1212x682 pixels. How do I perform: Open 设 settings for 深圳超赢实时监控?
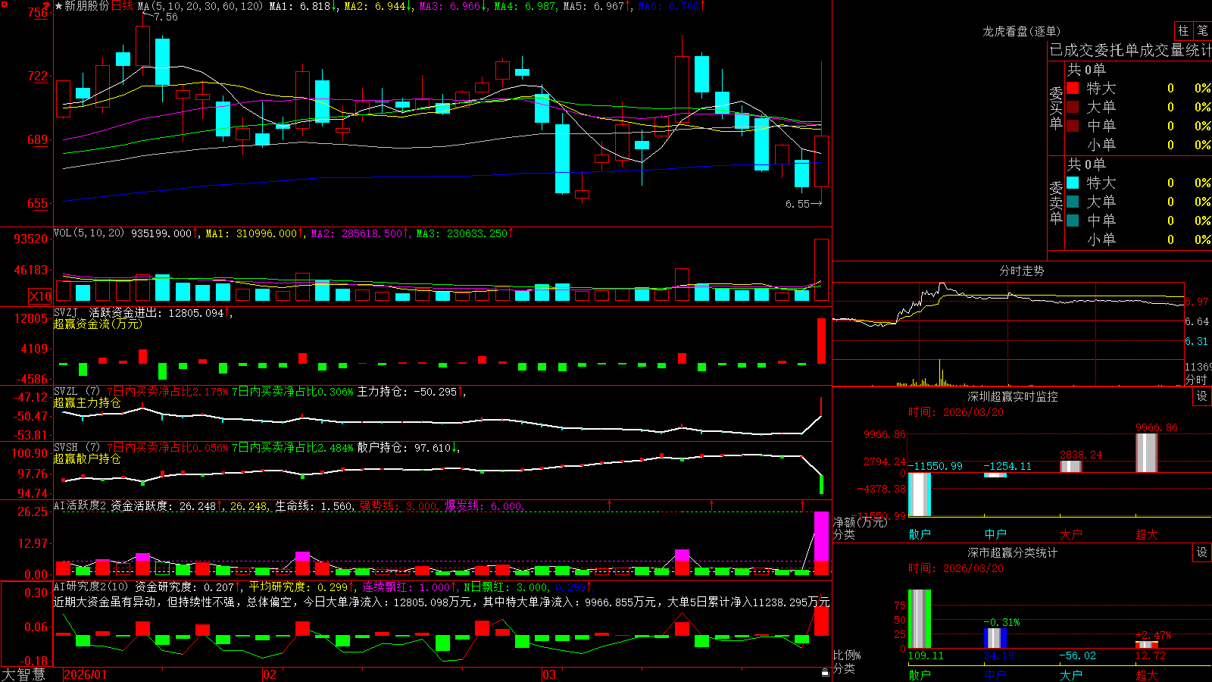coord(1202,396)
